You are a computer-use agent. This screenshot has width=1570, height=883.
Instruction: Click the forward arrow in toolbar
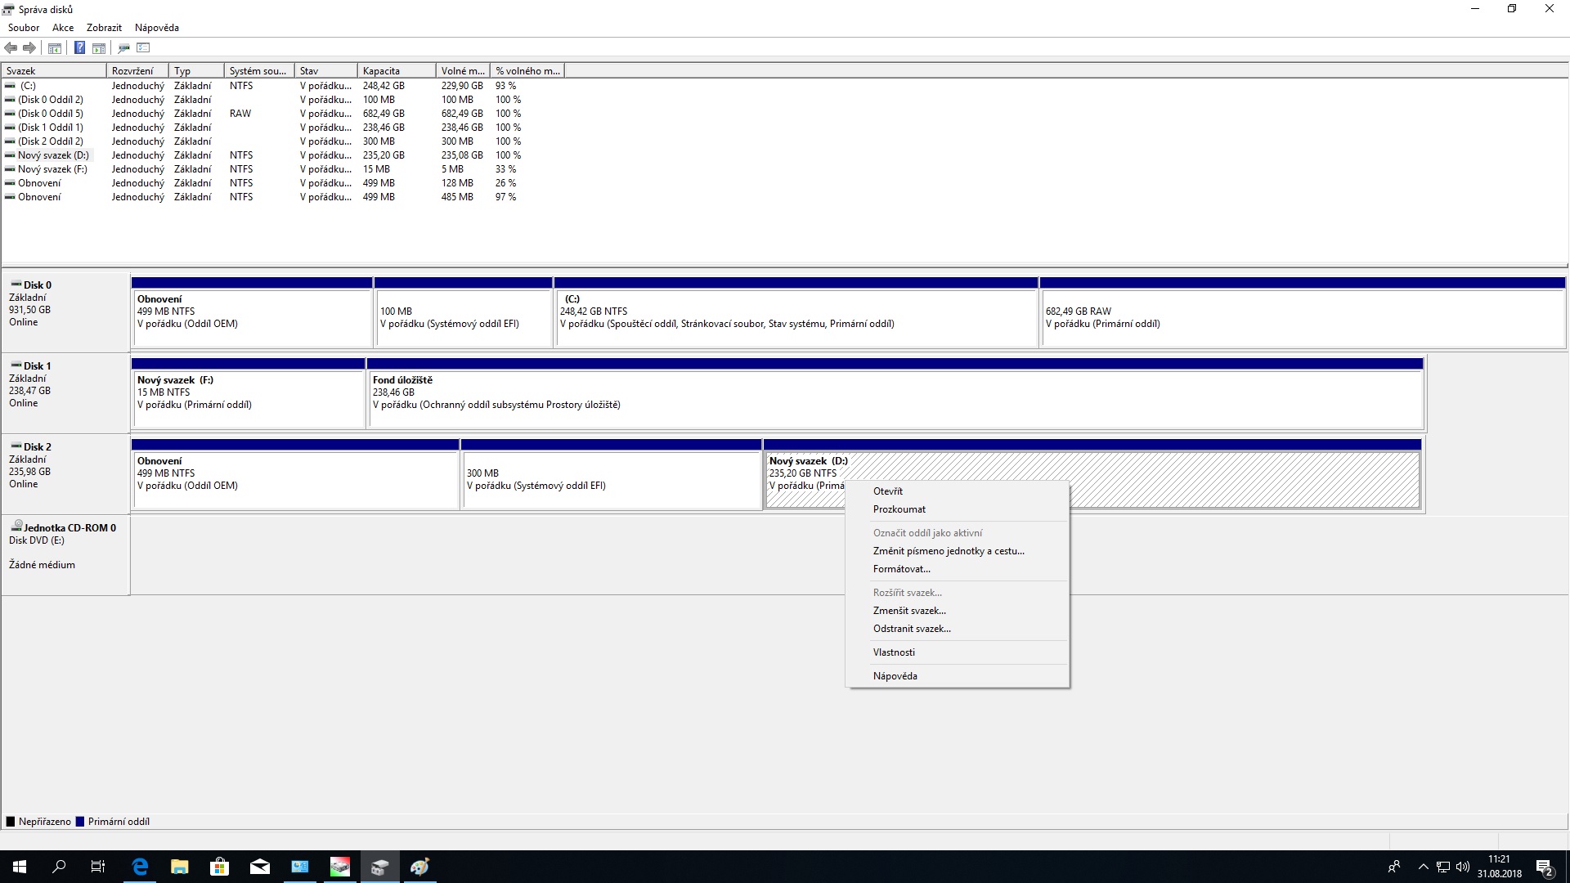tap(29, 47)
